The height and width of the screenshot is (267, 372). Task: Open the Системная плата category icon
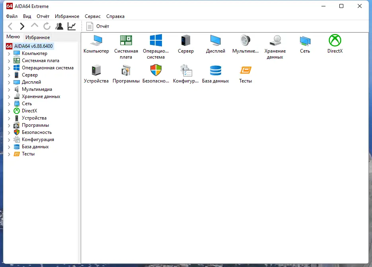(126, 41)
